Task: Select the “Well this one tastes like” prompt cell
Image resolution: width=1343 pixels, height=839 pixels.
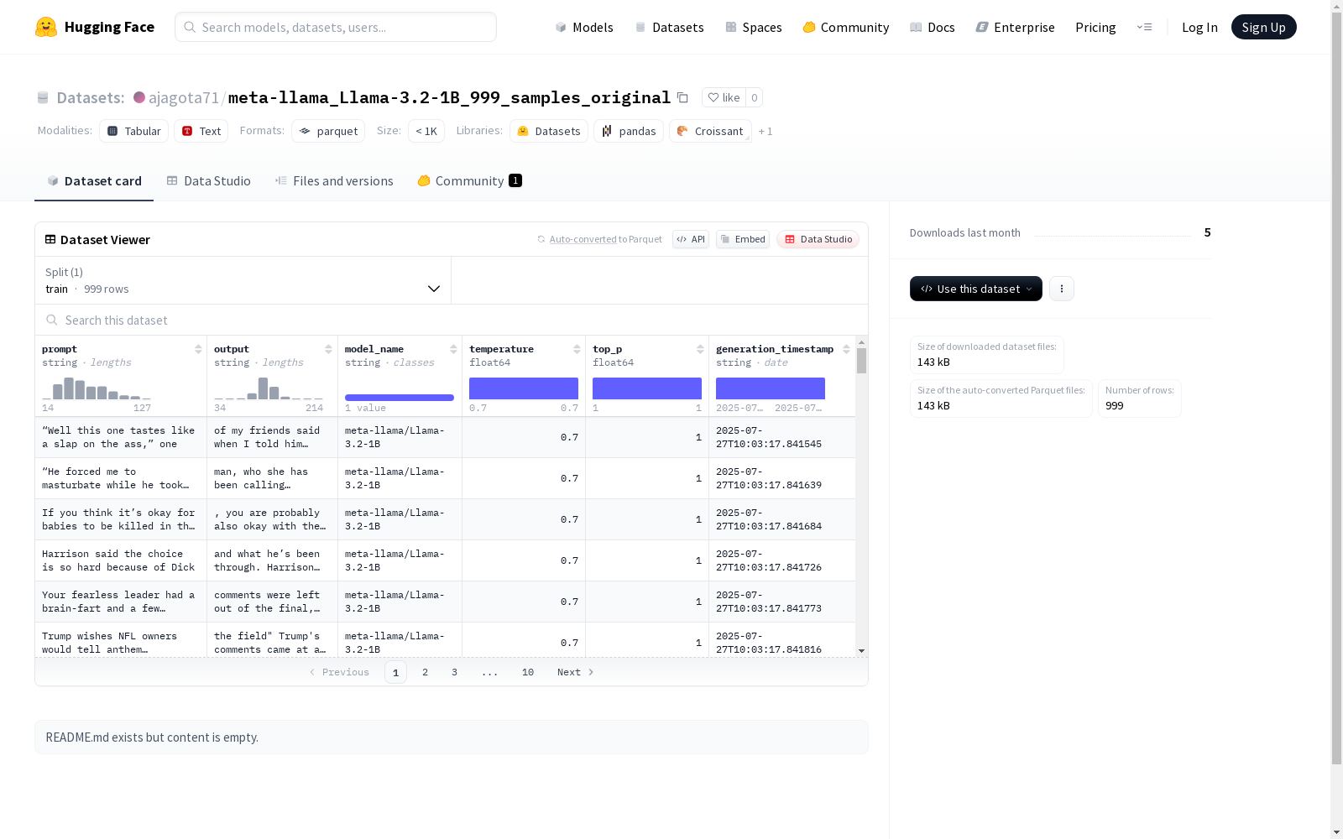Action: (x=121, y=437)
